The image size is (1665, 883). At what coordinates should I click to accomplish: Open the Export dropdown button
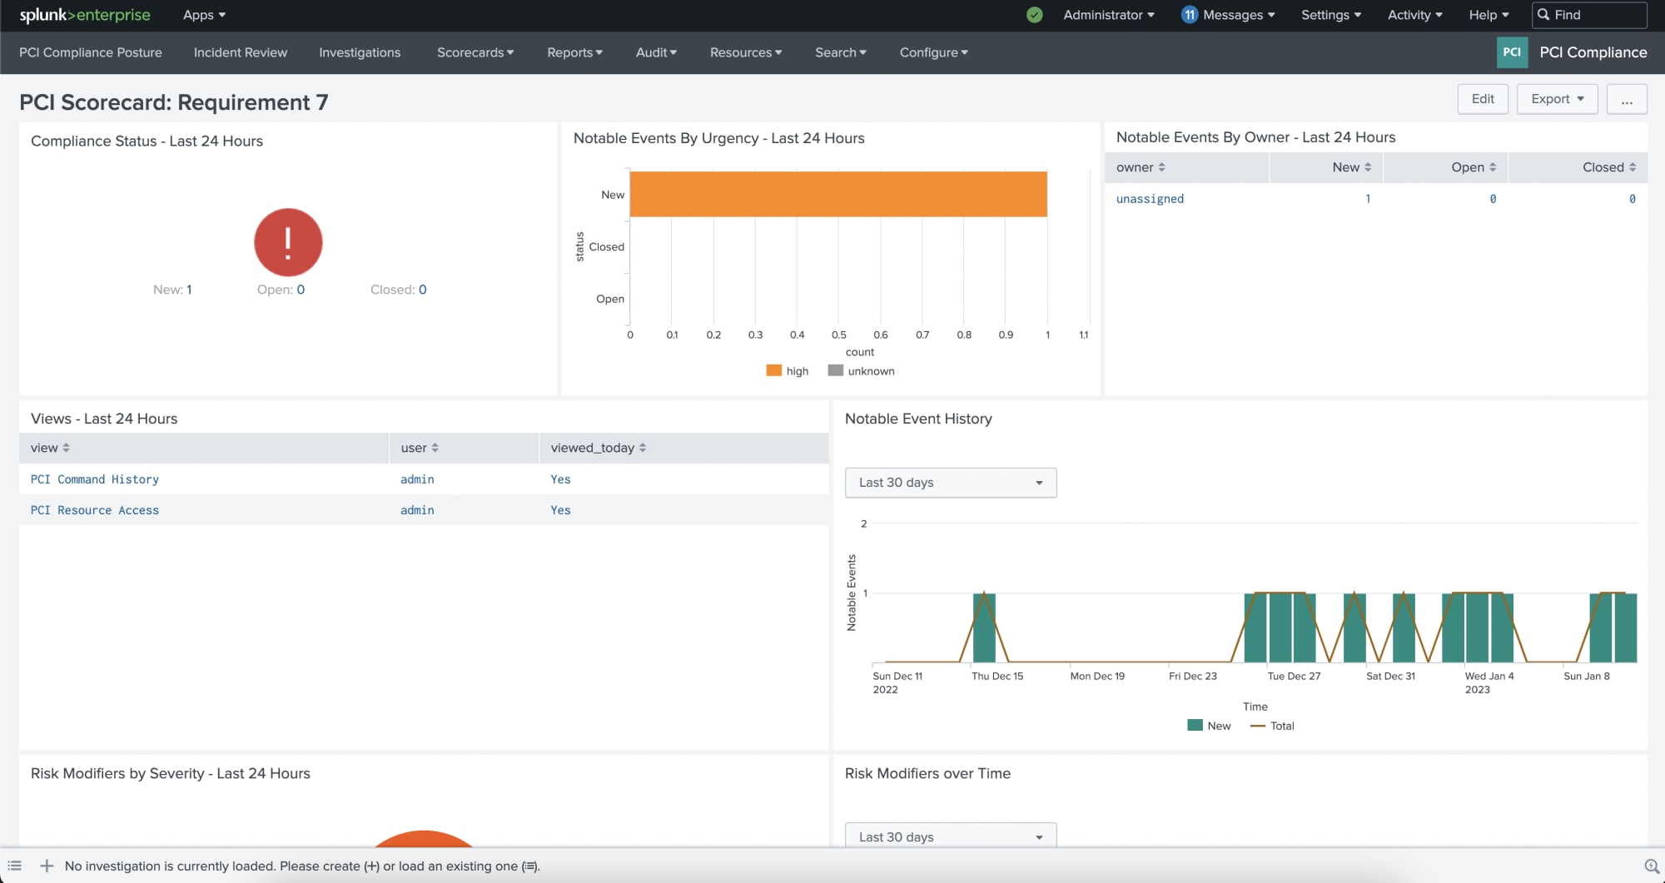1557,99
